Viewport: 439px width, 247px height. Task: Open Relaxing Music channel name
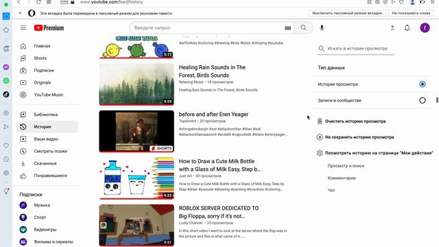tap(191, 82)
